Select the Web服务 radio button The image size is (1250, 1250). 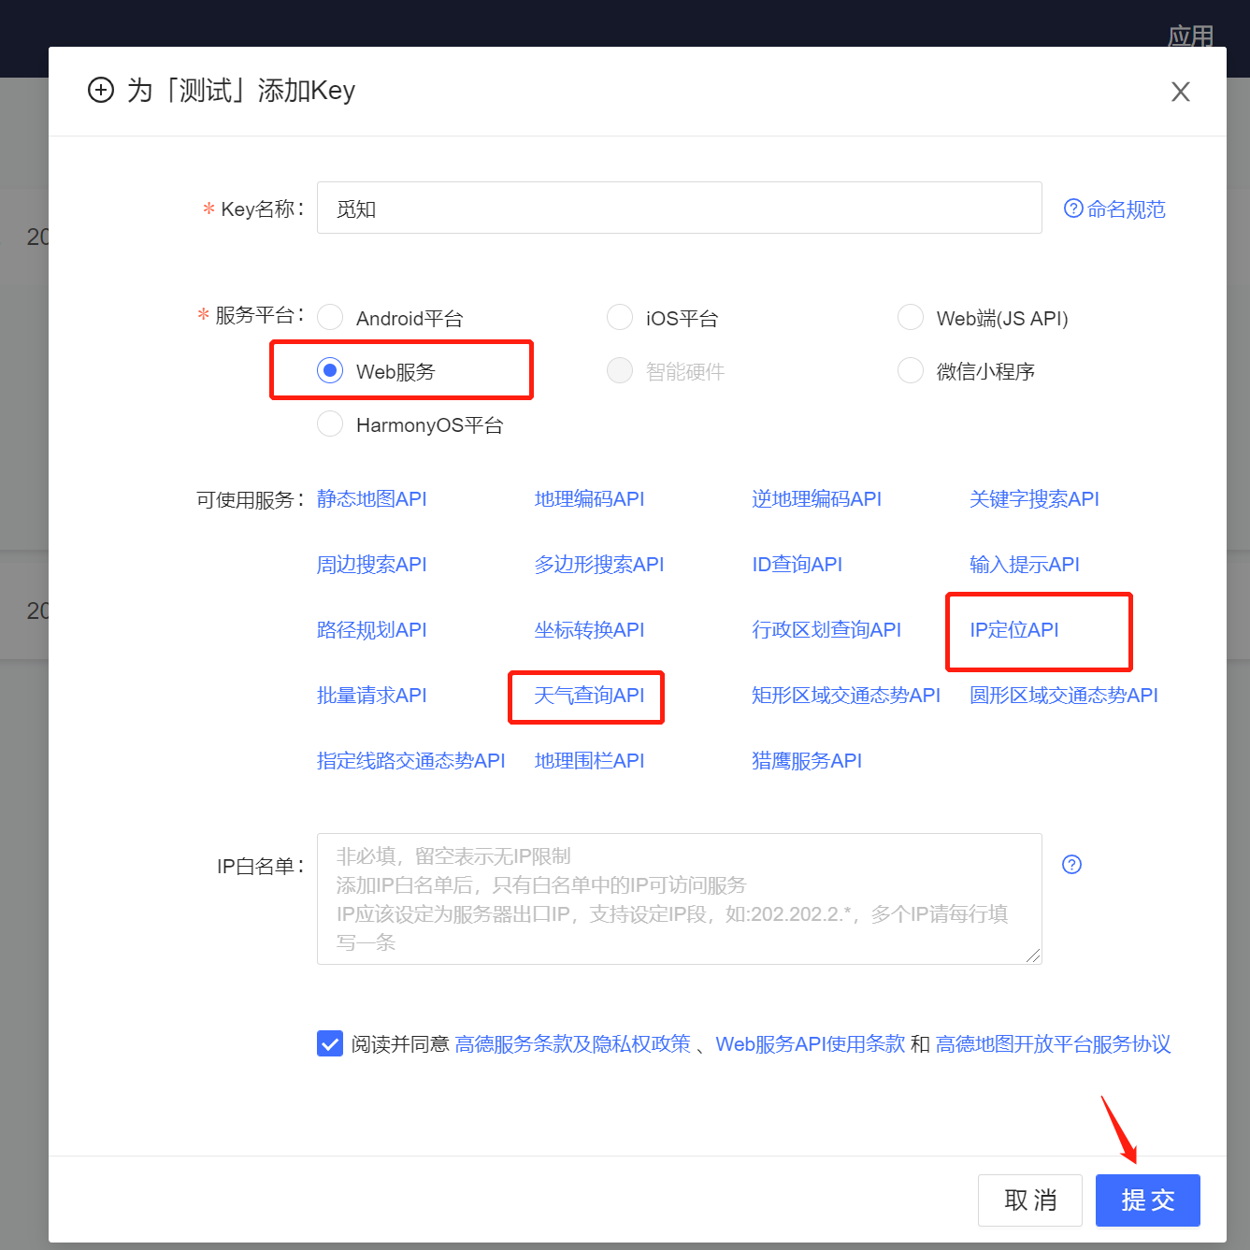point(330,371)
